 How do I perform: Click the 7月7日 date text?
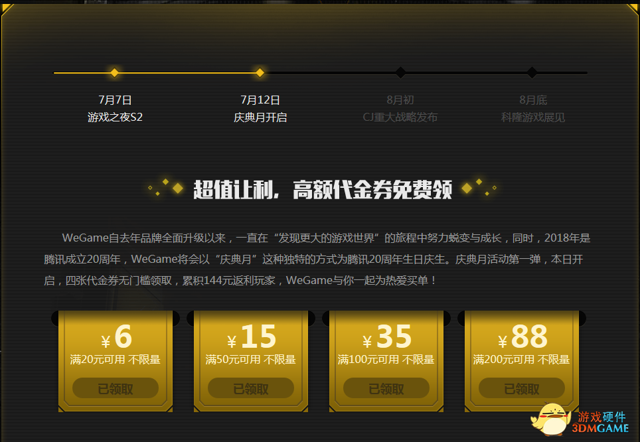115,100
